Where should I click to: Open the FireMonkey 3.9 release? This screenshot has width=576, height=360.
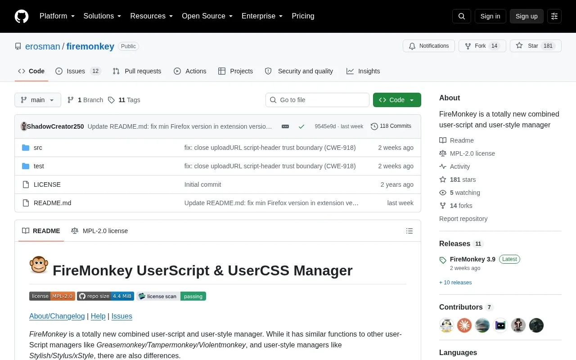pos(472,259)
